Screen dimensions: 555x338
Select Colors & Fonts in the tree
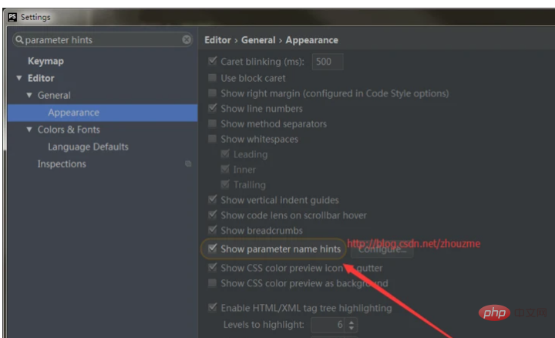[x=69, y=130]
